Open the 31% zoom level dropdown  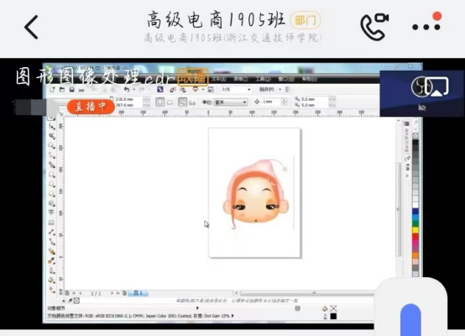pos(237,89)
